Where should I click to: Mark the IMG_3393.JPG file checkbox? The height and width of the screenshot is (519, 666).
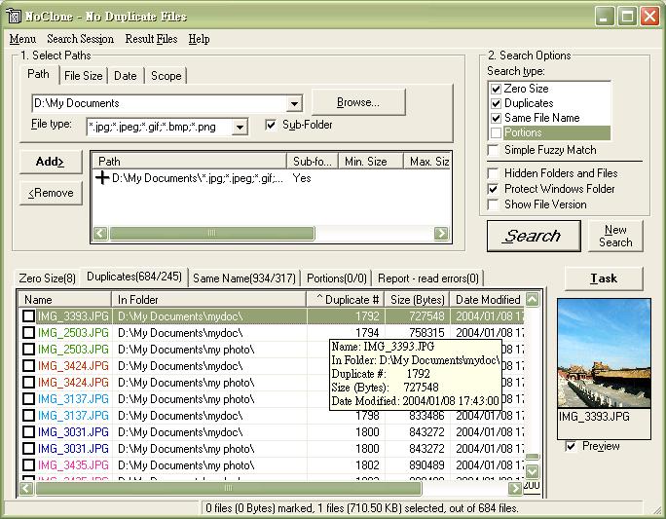coord(29,317)
